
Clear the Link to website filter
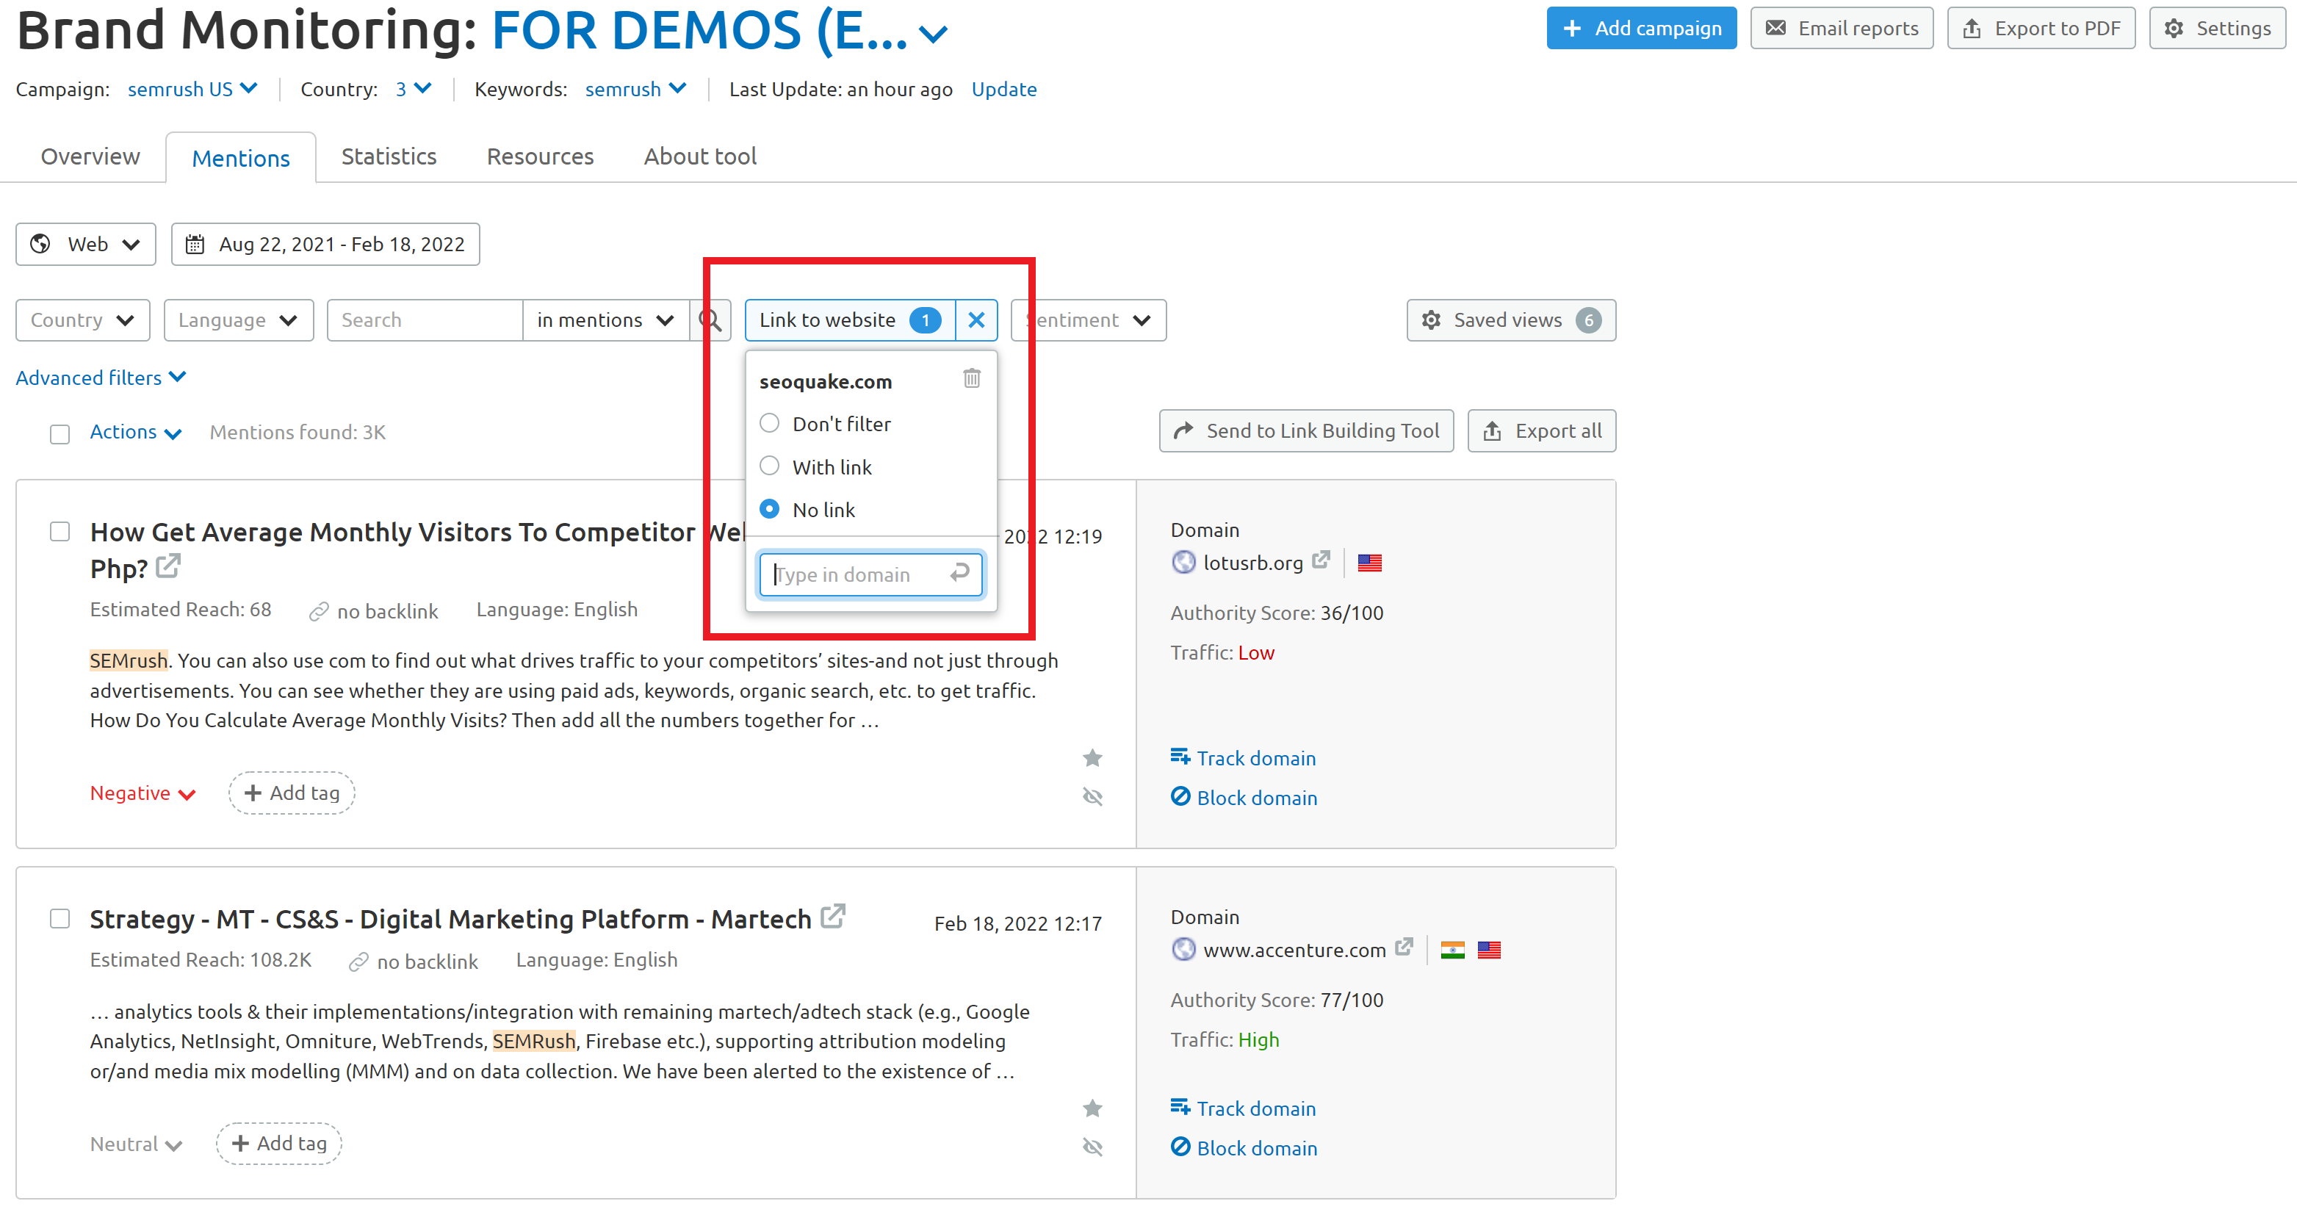tap(976, 320)
